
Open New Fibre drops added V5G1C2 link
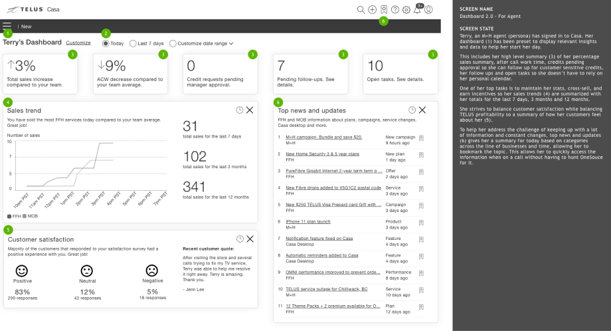click(333, 187)
